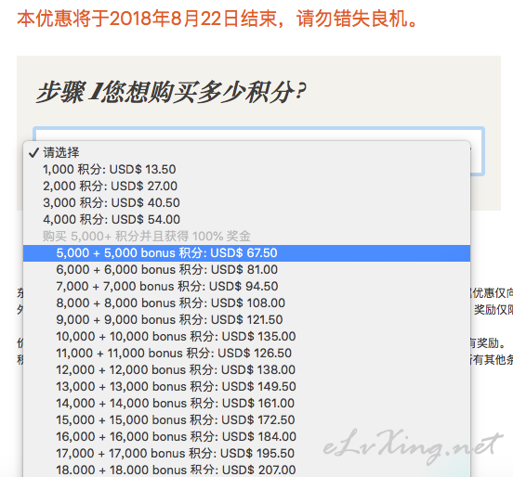Select 6,000 + 6,000 bonus USD$ 81.00
This screenshot has height=477, width=513.
(246, 269)
